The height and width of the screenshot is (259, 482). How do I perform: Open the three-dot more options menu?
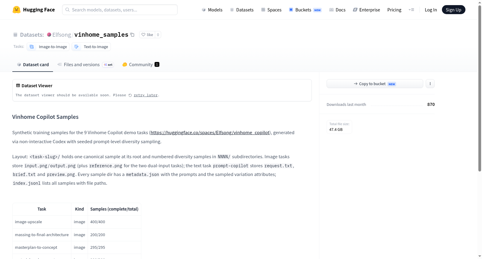click(430, 84)
